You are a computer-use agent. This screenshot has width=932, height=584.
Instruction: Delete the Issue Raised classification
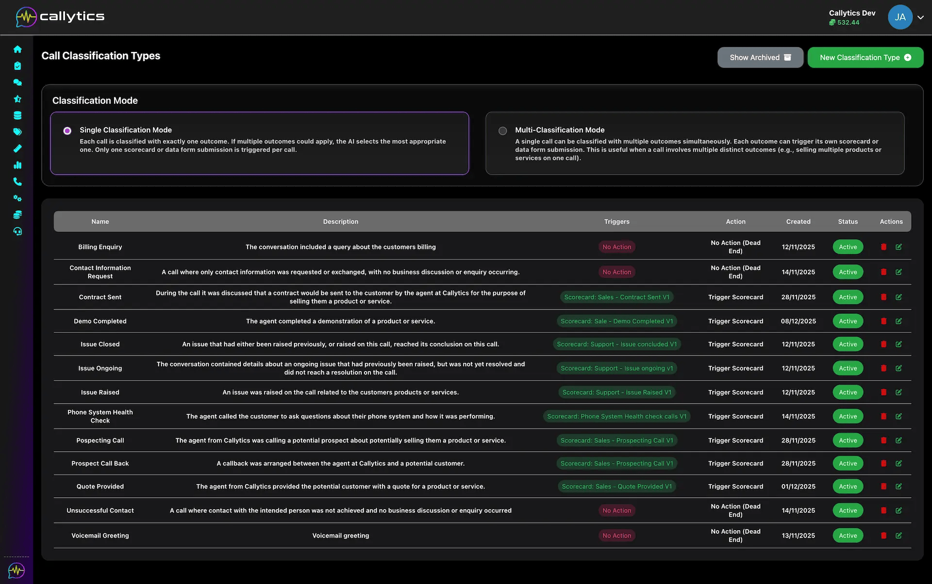(883, 392)
